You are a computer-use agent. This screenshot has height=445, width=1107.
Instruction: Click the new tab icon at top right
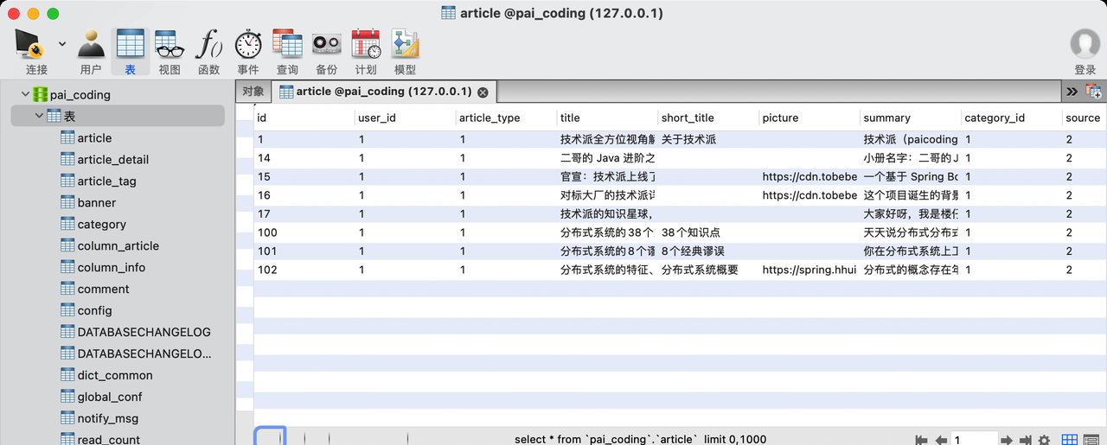coord(1094,91)
